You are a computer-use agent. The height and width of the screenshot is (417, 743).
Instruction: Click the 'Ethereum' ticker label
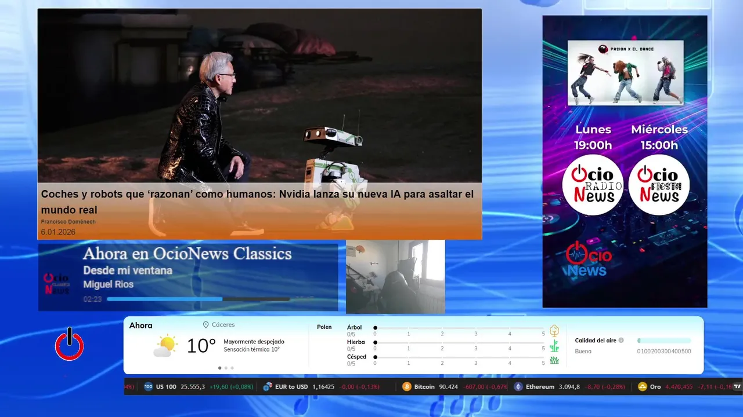[540, 387]
